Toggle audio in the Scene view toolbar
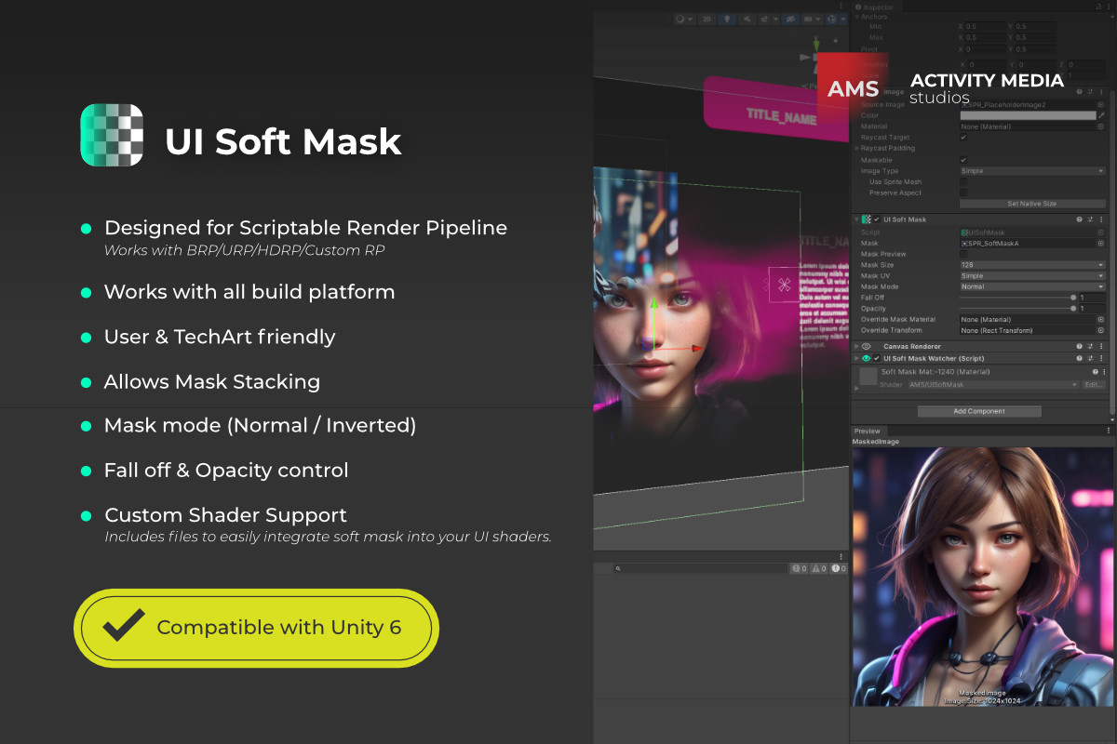The height and width of the screenshot is (744, 1117). point(747,18)
